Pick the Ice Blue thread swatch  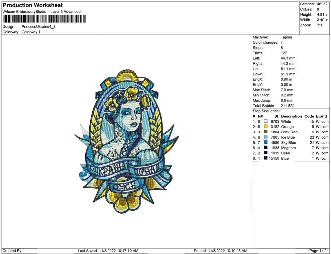pyautogui.click(x=266, y=137)
